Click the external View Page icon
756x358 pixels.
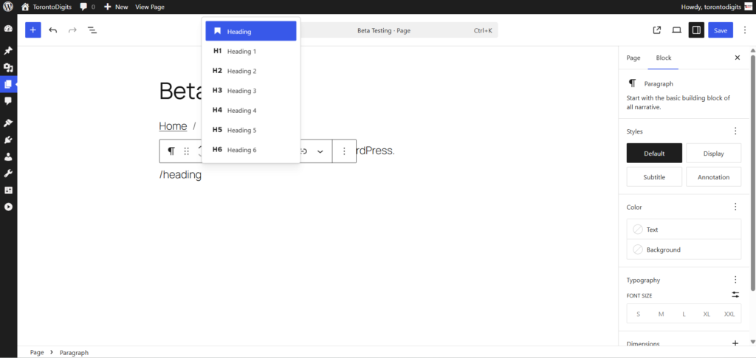(x=657, y=30)
